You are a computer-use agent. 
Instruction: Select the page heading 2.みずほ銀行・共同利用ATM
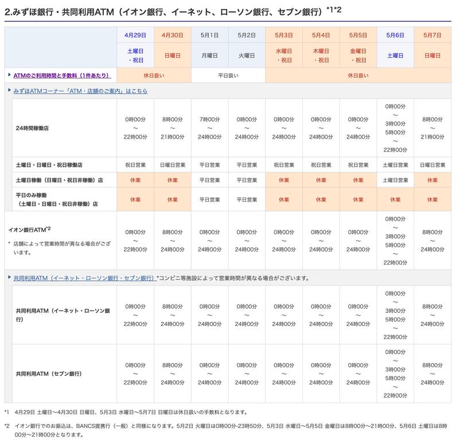173,11
